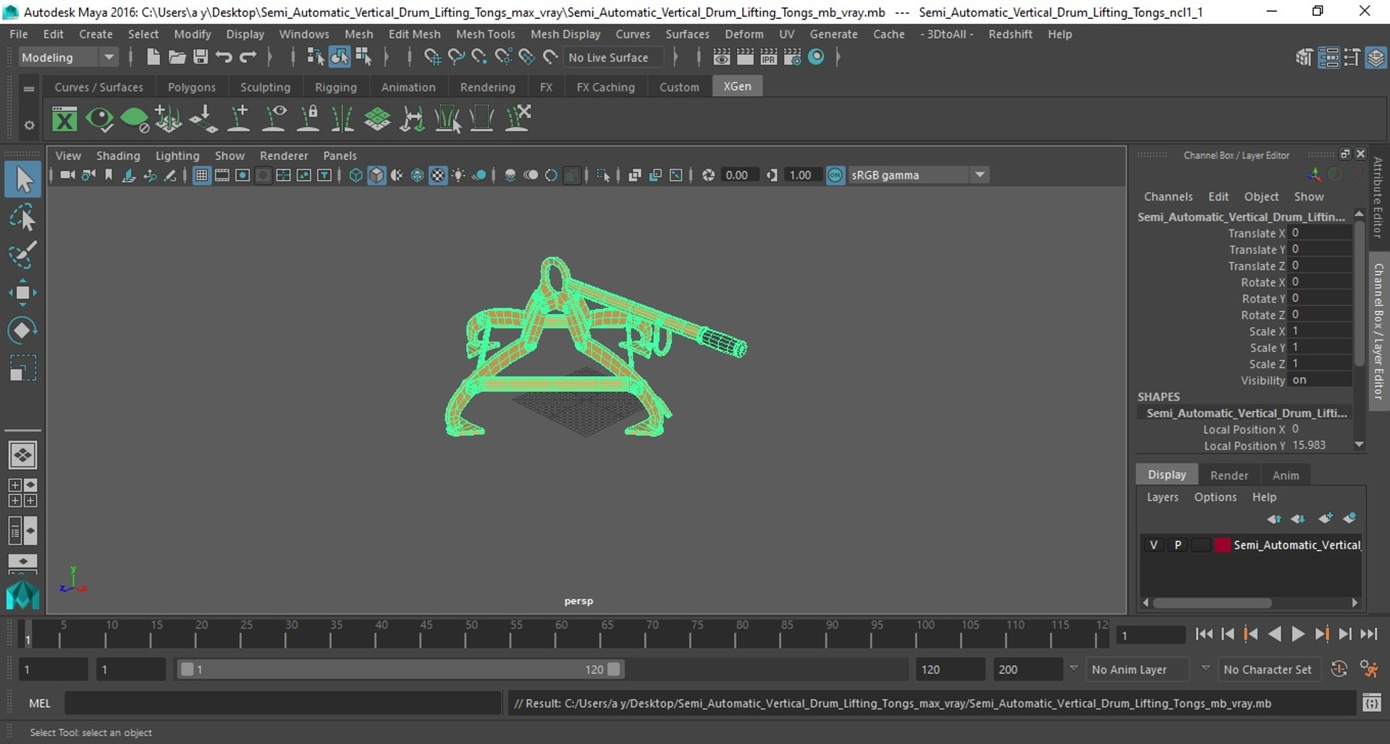This screenshot has width=1390, height=744.
Task: Click the create new layer icon
Action: [1326, 518]
